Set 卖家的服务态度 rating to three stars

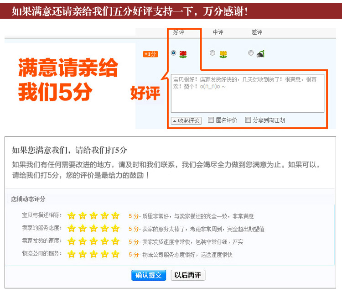coord(93,229)
